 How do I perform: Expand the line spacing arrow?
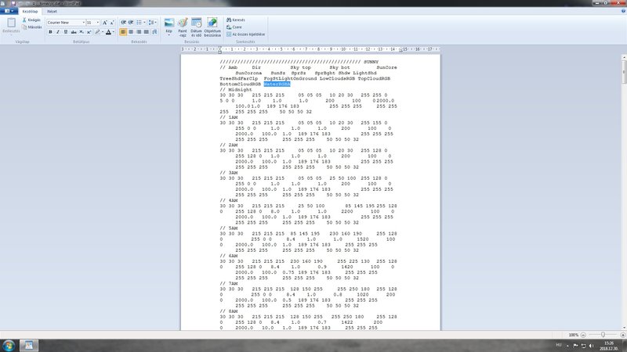click(x=156, y=23)
